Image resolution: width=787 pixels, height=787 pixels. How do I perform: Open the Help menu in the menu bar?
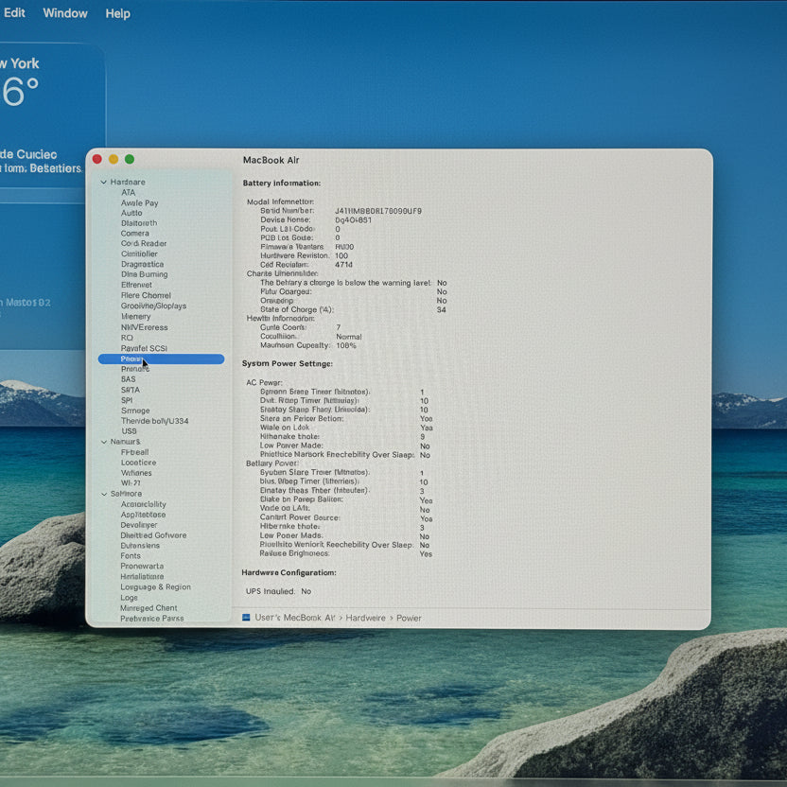pyautogui.click(x=117, y=13)
